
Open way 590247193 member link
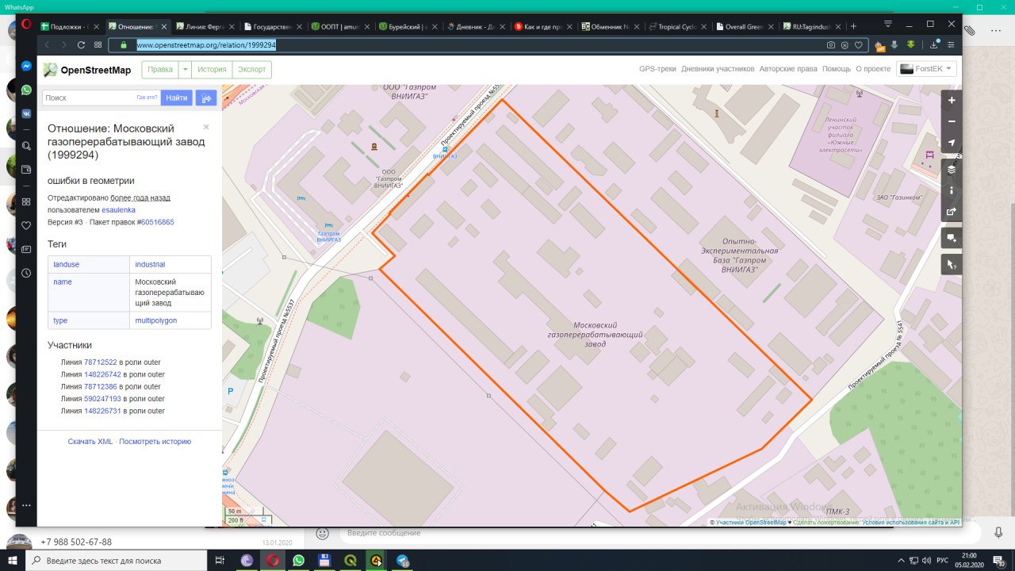pos(102,399)
